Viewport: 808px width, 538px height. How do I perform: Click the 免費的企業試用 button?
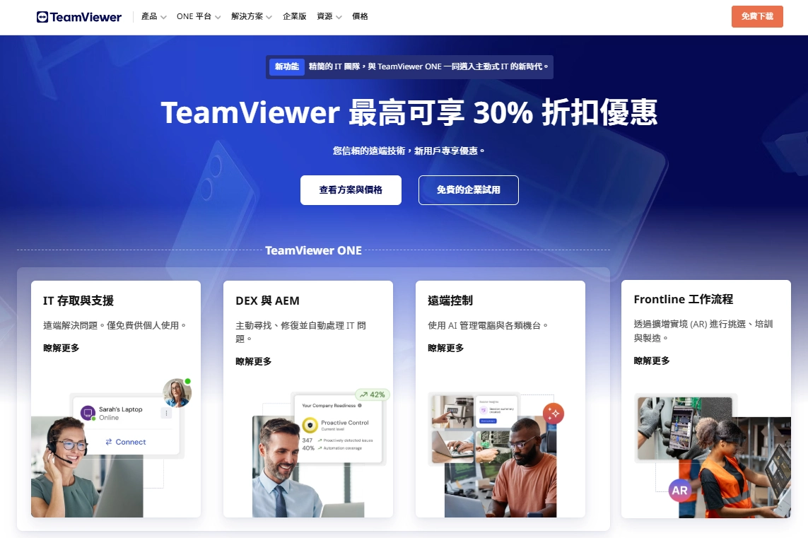(469, 190)
